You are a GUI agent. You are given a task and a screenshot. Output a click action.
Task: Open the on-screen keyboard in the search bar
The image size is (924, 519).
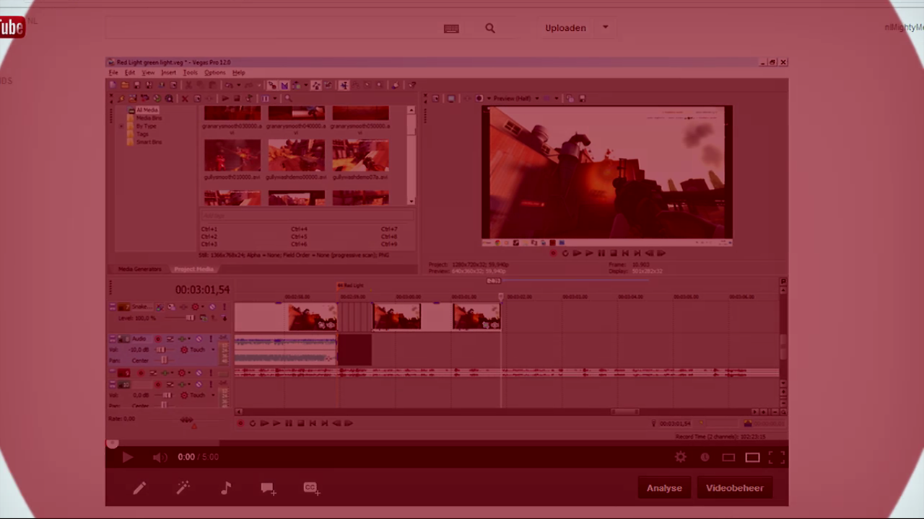pyautogui.click(x=451, y=29)
